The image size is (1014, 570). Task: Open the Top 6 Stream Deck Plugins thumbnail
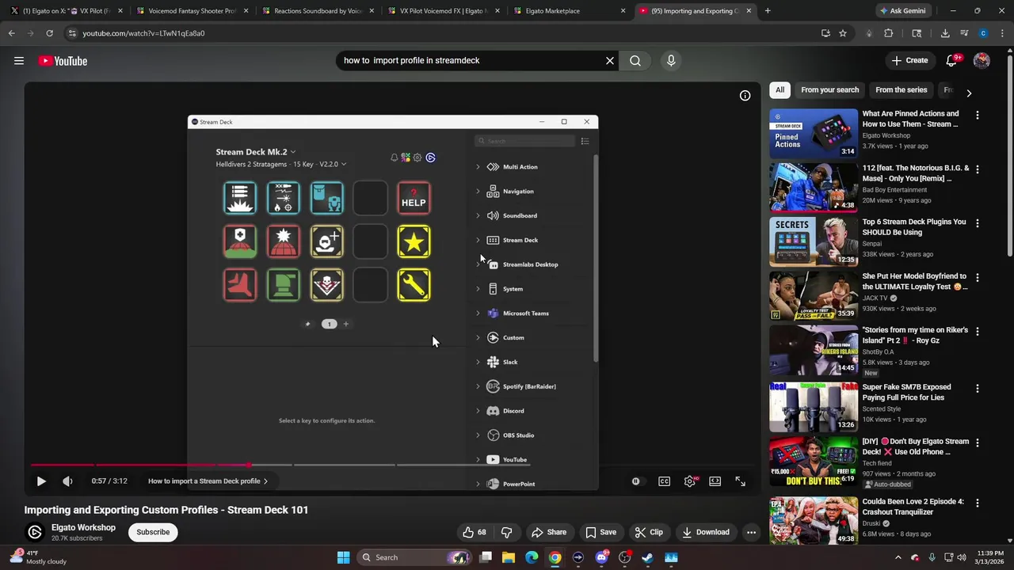click(814, 241)
